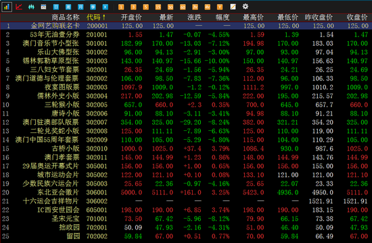Image resolution: width=372 pixels, height=243 pixels.
Task: Open the candlestick K-line chart view
Action: tap(31, 7)
